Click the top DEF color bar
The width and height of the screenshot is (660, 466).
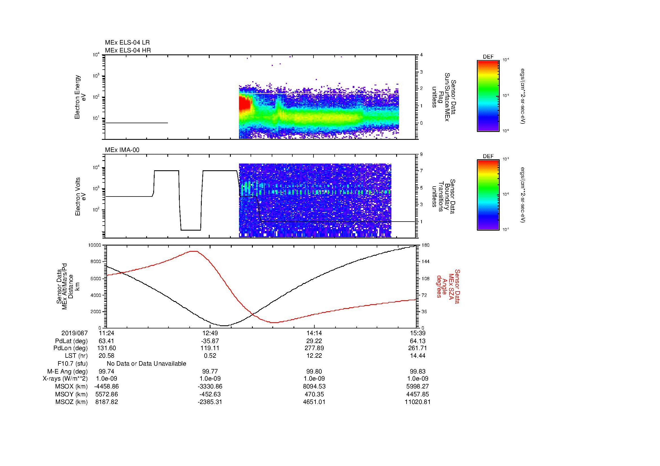coord(488,96)
